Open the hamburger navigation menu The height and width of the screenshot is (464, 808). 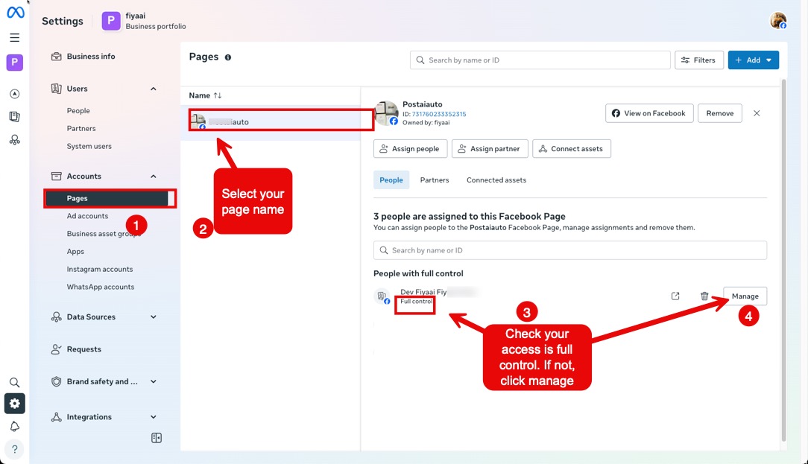[14, 37]
